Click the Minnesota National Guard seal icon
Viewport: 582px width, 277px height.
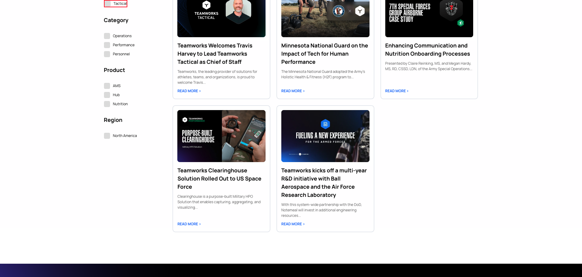(339, 11)
